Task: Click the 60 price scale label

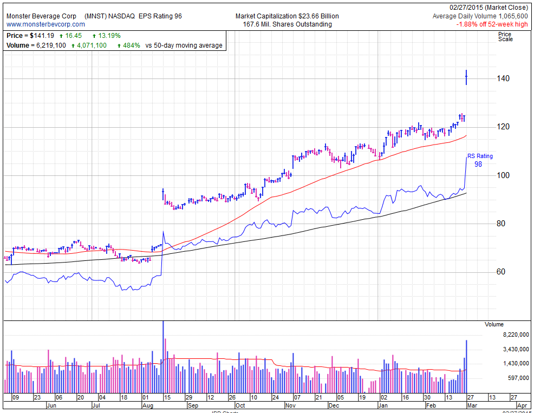Action: [501, 272]
